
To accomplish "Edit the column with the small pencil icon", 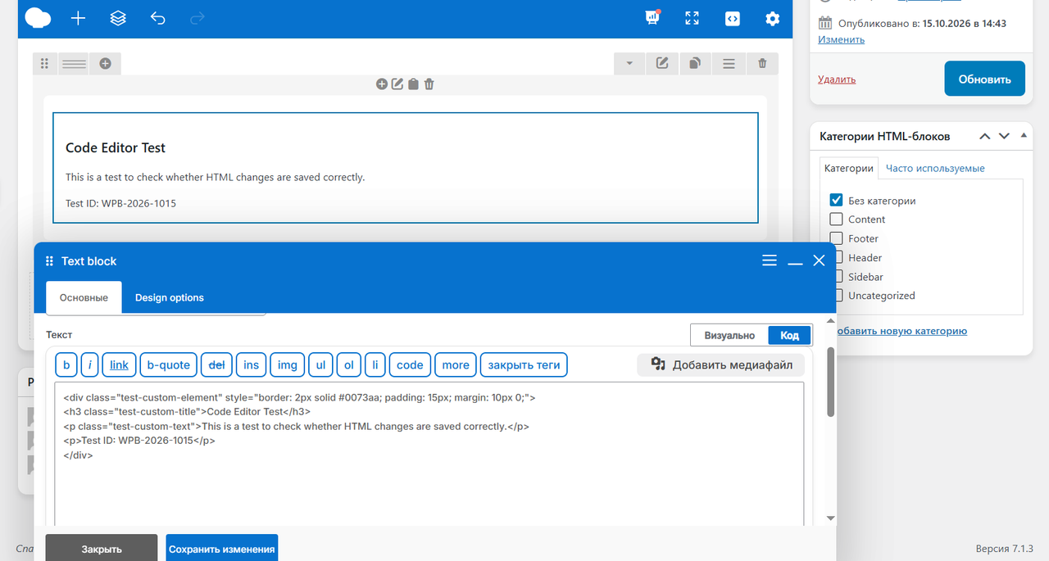I will coord(397,84).
